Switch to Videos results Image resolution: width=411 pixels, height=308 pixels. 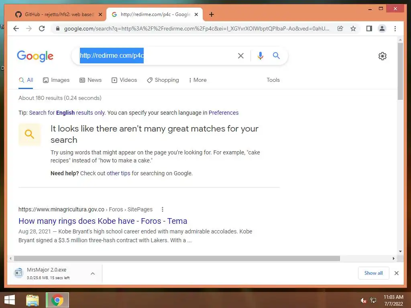click(124, 80)
